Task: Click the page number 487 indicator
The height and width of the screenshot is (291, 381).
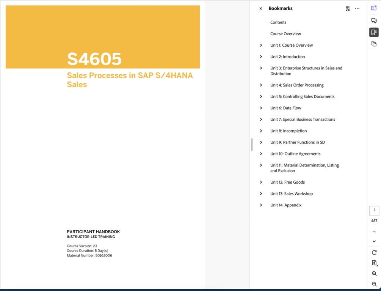Action: 374,220
